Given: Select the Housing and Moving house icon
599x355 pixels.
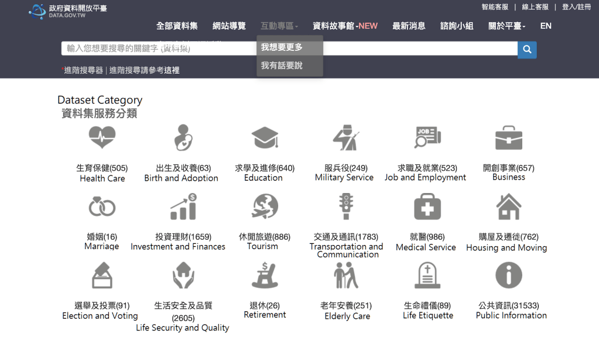Looking at the screenshot, I should (508, 207).
